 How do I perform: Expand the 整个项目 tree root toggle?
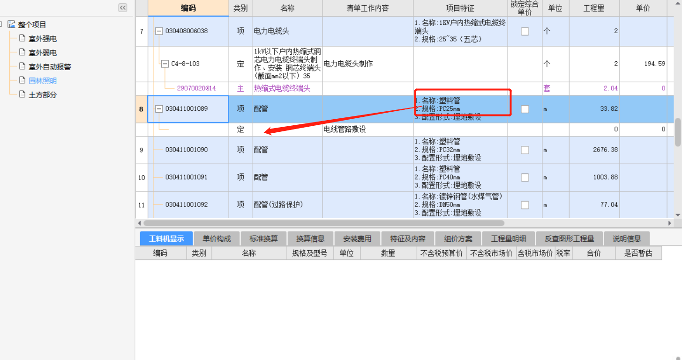(x=1, y=24)
